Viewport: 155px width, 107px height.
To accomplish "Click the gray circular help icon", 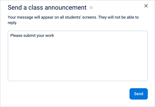I will point(91,7).
